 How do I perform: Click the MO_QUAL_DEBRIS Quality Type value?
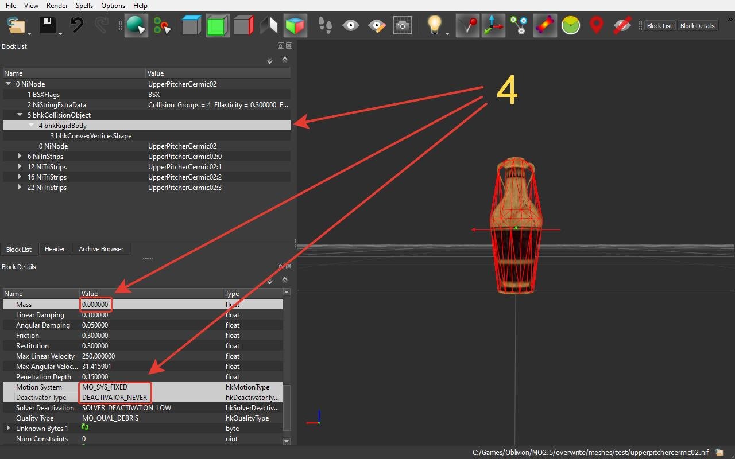(x=110, y=418)
